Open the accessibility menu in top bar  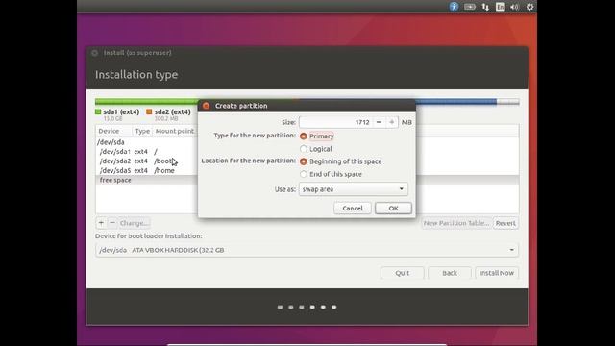454,7
